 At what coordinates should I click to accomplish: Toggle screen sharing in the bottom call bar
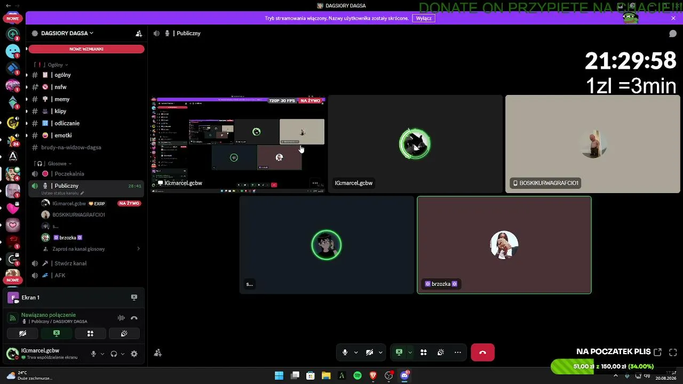click(x=399, y=353)
